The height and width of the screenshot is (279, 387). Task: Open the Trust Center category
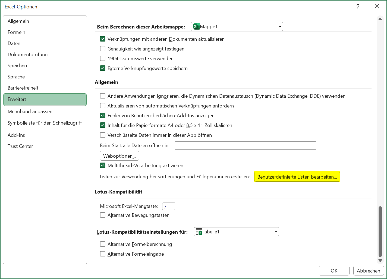coord(45,146)
